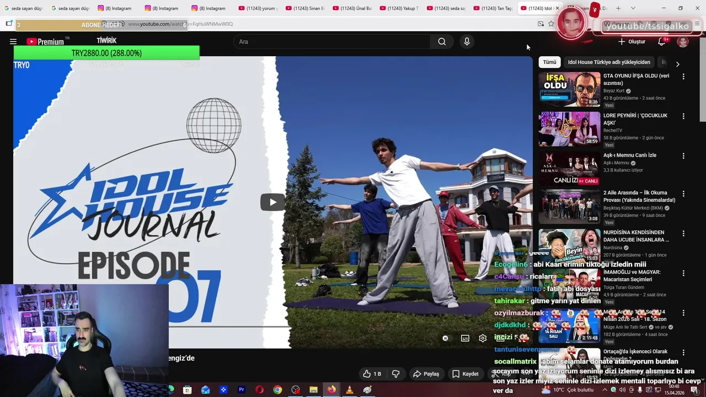Image resolution: width=706 pixels, height=397 pixels.
Task: Open the Beyaz Kurt channel link
Action: click(614, 91)
